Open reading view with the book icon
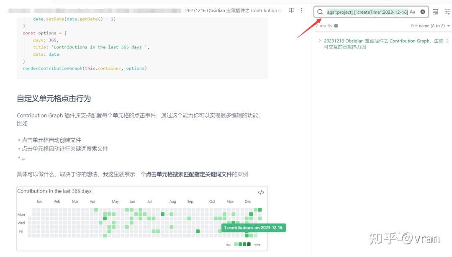This screenshot has width=452, height=257. click(x=291, y=11)
